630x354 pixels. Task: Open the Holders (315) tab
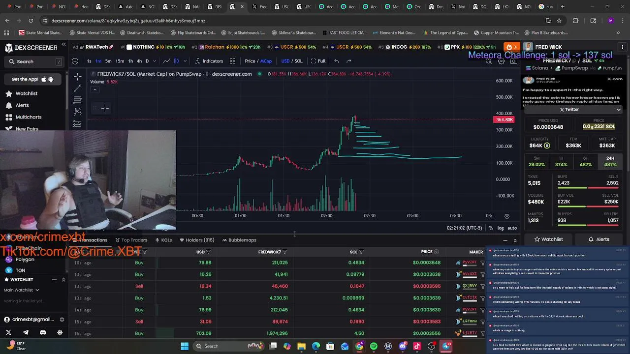tap(197, 240)
